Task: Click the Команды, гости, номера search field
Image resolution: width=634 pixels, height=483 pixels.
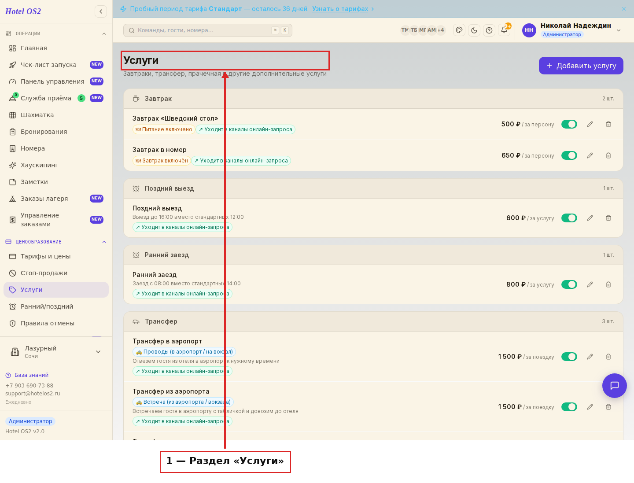Action: (208, 30)
